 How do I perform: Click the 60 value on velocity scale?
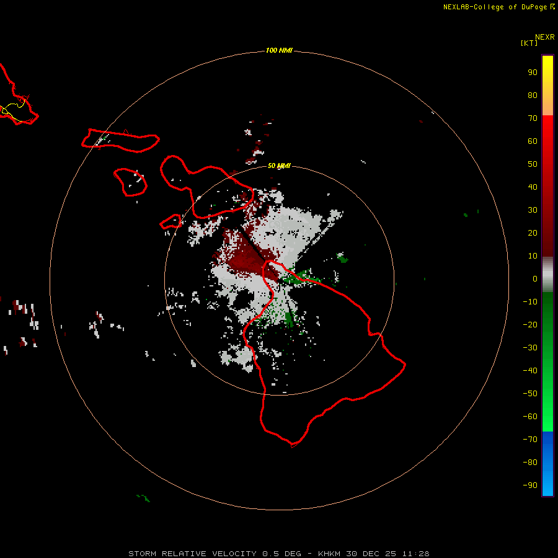(533, 141)
